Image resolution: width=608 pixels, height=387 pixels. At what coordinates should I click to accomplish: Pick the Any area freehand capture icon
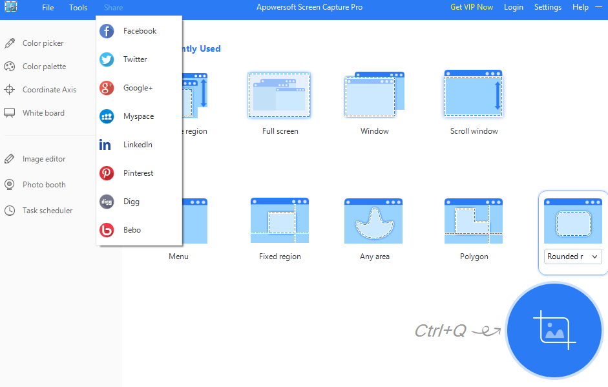pyautogui.click(x=373, y=221)
